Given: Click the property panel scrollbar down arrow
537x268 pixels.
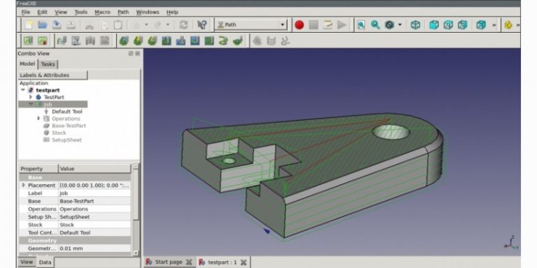Looking at the screenshot, I should [136, 253].
